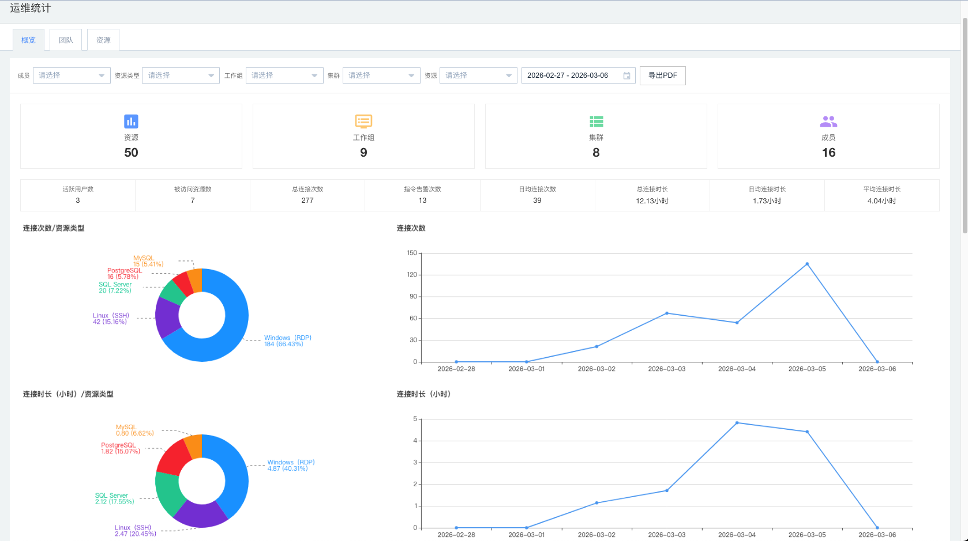The image size is (968, 541).
Task: Click the 2026-03-04 peak point on 连接时长 chart
Action: (737, 423)
